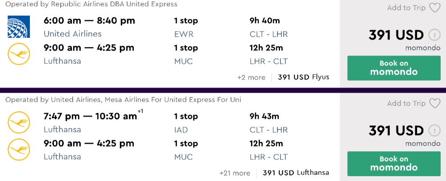Click the IAD stop details

click(x=182, y=130)
